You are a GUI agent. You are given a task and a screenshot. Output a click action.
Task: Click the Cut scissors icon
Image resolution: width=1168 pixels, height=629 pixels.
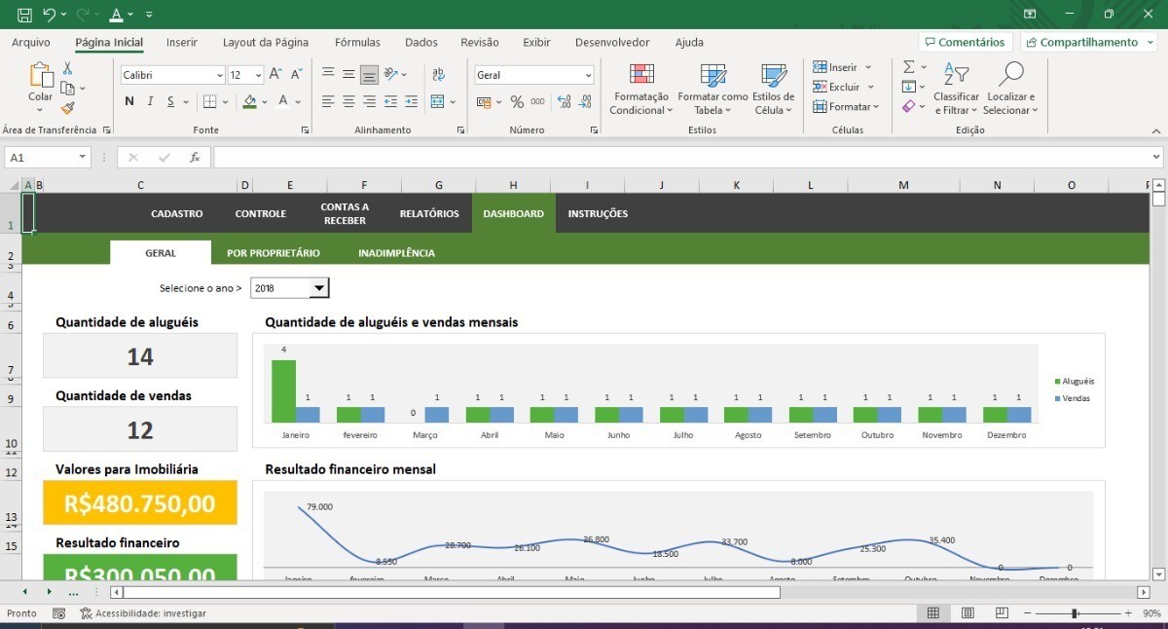tap(67, 68)
